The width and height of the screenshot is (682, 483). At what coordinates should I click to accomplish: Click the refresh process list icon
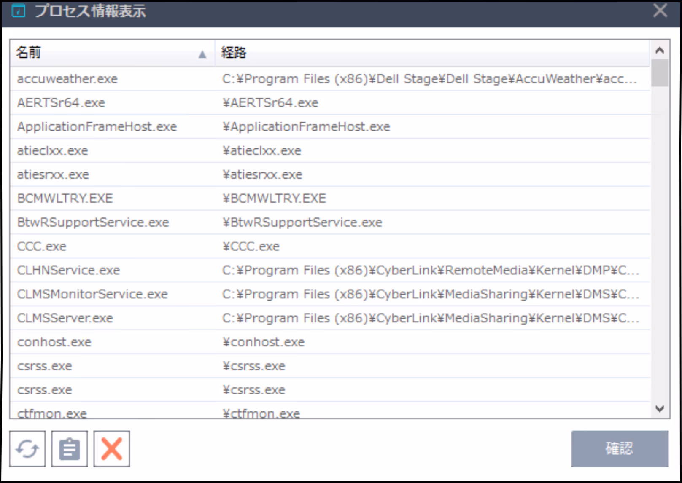tap(27, 449)
